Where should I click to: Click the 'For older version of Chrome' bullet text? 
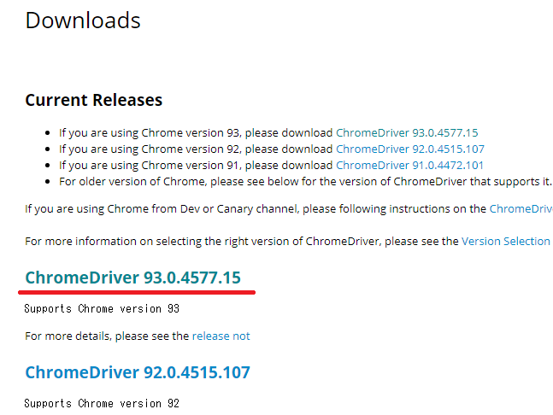305,182
